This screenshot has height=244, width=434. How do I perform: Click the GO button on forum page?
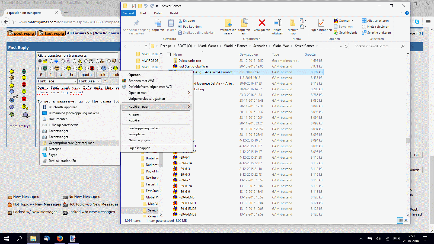click(417, 155)
